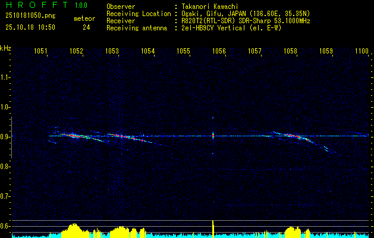Click the filename 2510181050.png
Screen dimensions: 374x238
[x=30, y=16]
